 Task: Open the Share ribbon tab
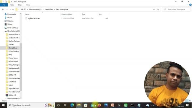(x=20, y=5)
